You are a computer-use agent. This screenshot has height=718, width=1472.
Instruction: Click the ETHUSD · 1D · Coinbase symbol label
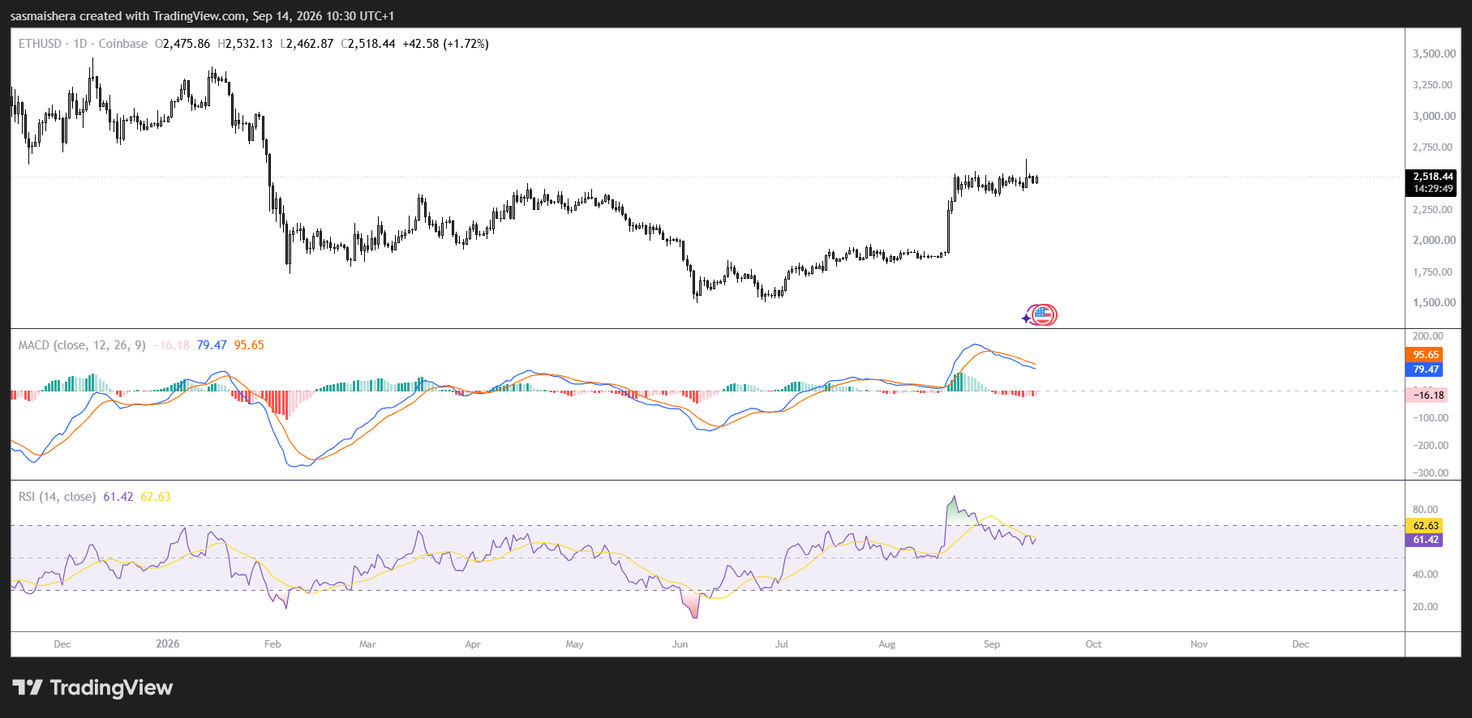(83, 44)
